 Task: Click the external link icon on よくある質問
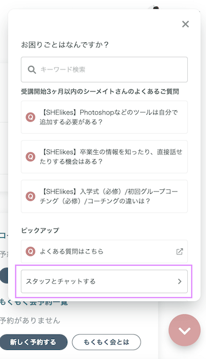[x=180, y=252]
